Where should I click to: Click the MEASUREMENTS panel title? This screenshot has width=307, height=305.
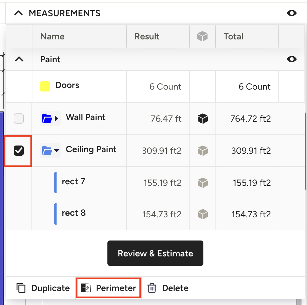tap(65, 13)
